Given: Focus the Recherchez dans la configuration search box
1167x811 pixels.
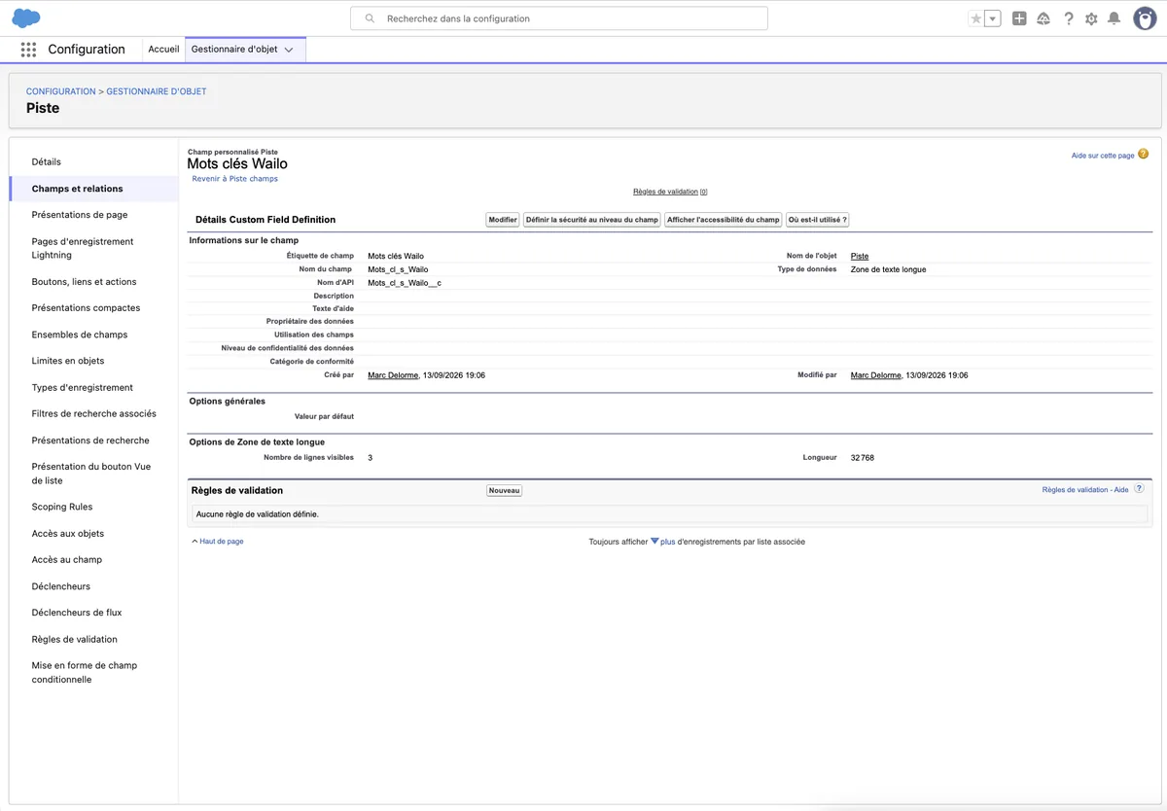Looking at the screenshot, I should pyautogui.click(x=559, y=18).
